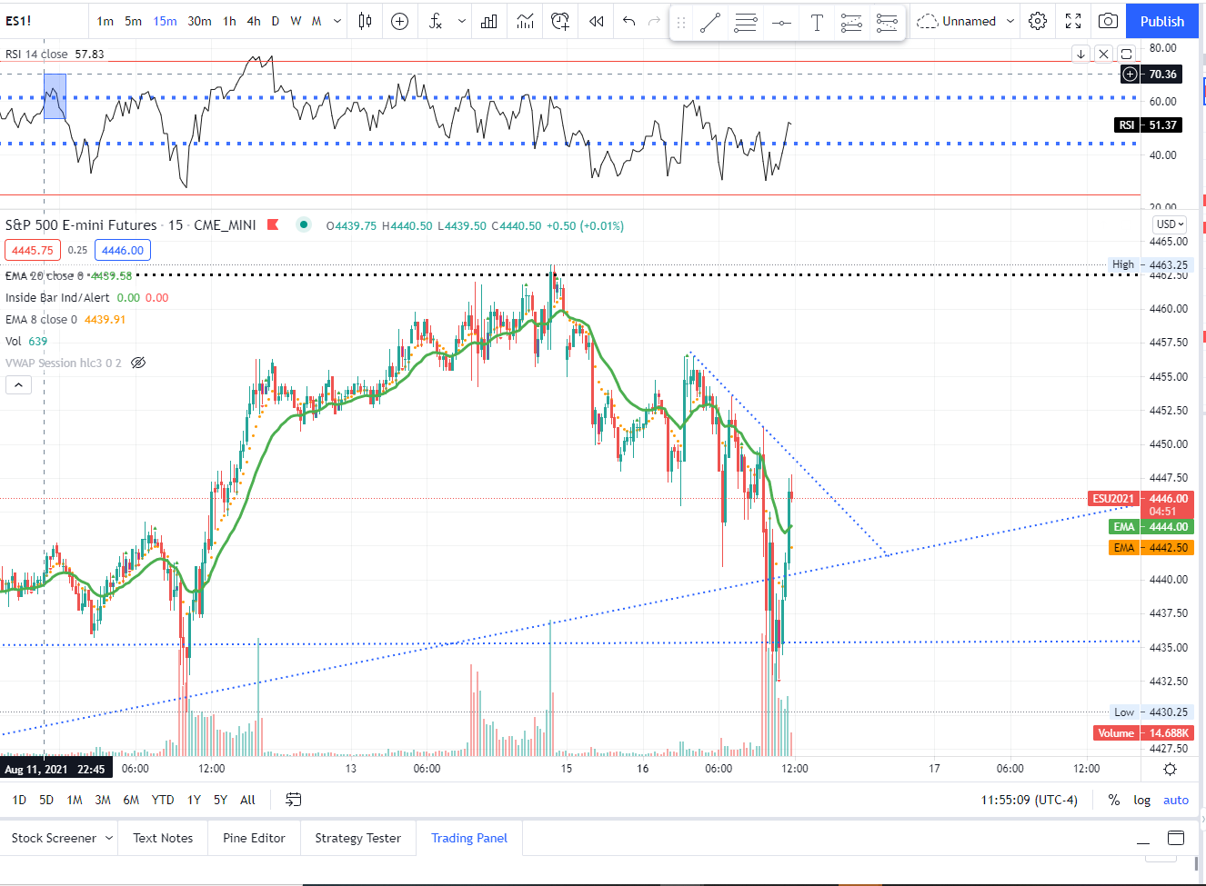1206x886 pixels.
Task: Switch to the 30m timeframe
Action: point(199,21)
